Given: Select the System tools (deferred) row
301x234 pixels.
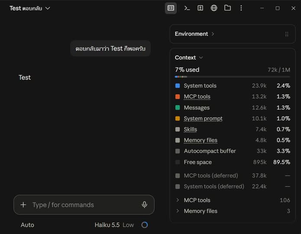Looking at the screenshot, I should [x=233, y=186].
